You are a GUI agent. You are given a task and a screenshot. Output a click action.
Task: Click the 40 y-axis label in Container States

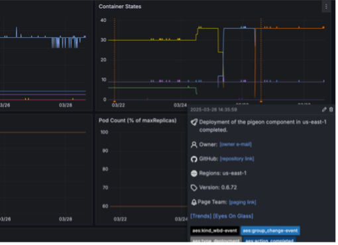104,21
